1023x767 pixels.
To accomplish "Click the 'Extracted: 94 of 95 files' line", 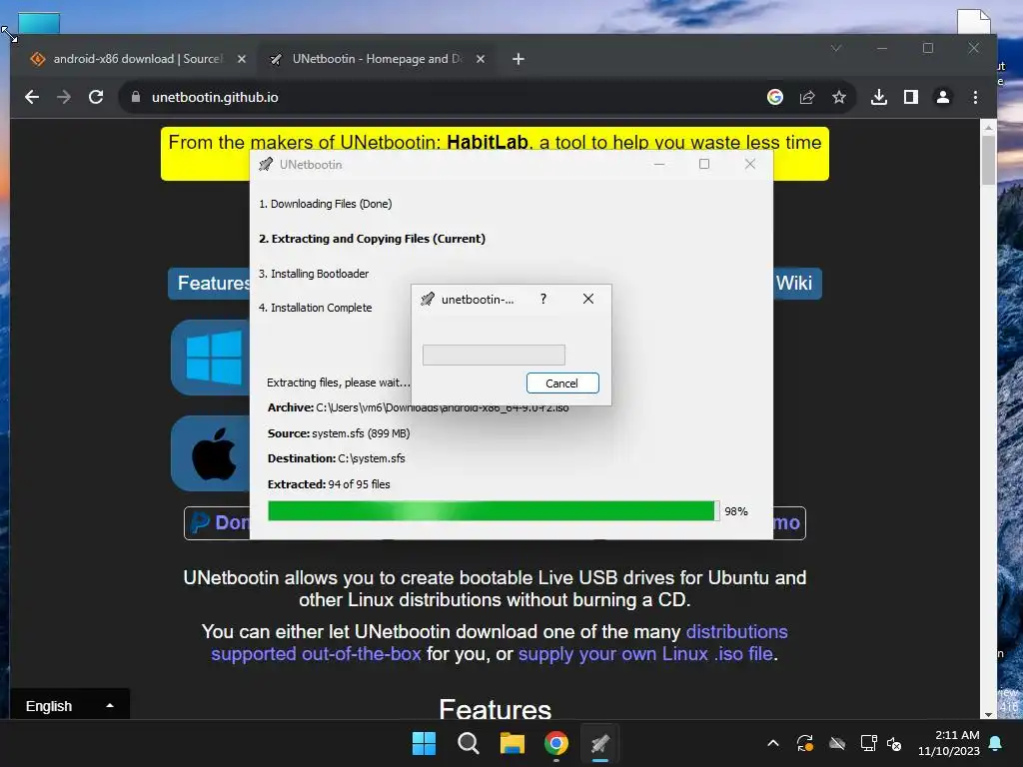I will [x=329, y=484].
